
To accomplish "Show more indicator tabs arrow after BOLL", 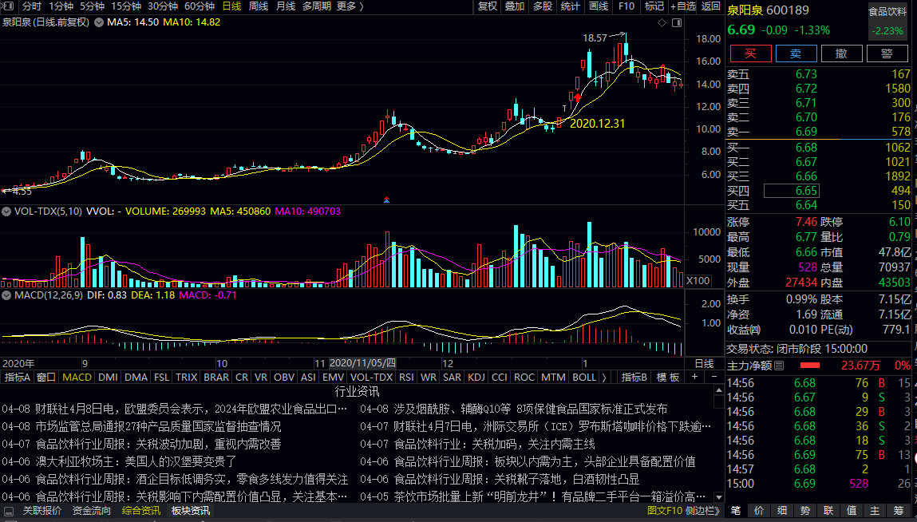I will pos(603,378).
